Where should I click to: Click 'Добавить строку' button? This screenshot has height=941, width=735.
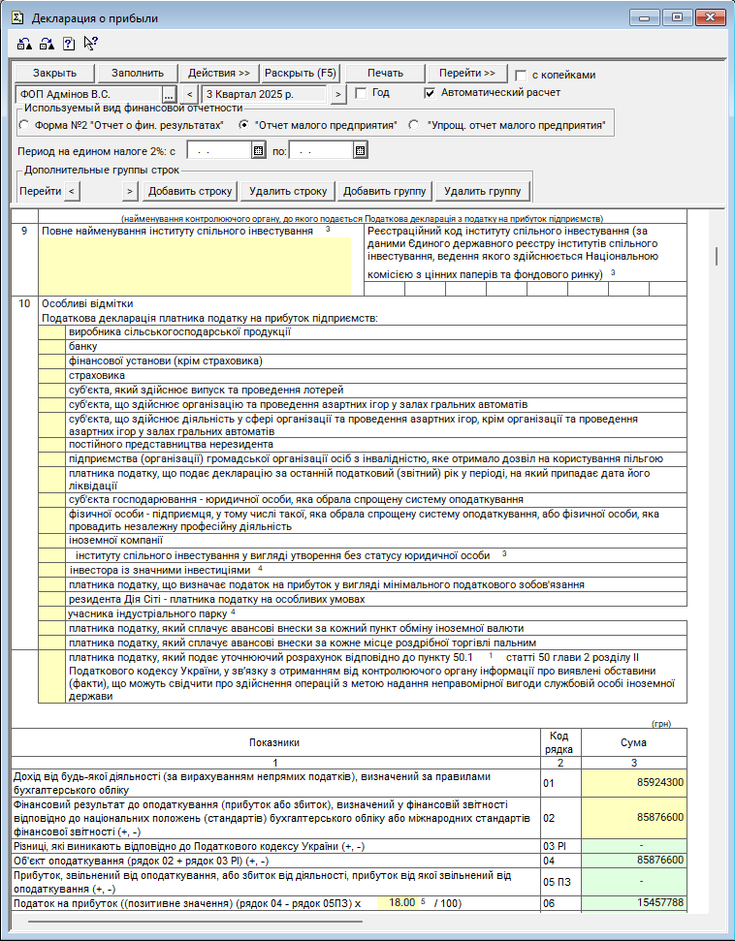[x=190, y=191]
